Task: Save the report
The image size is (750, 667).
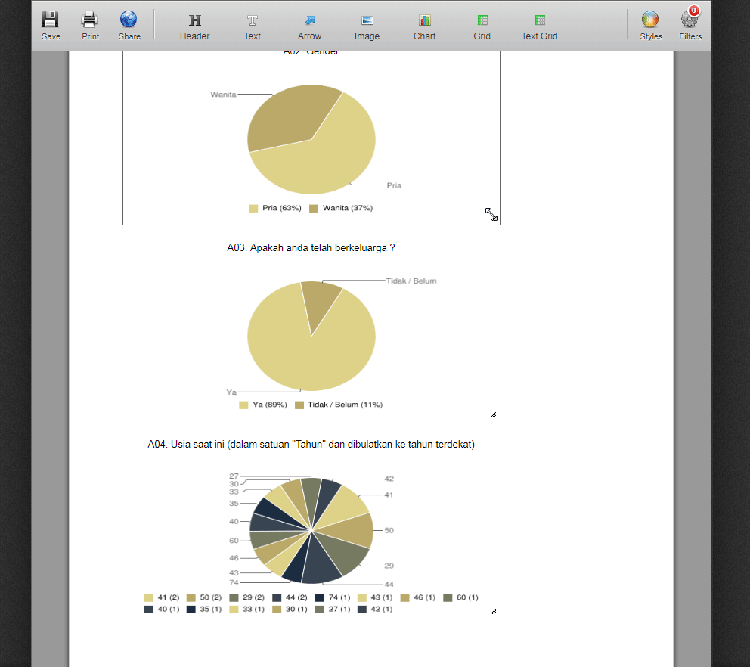Action: (x=50, y=23)
